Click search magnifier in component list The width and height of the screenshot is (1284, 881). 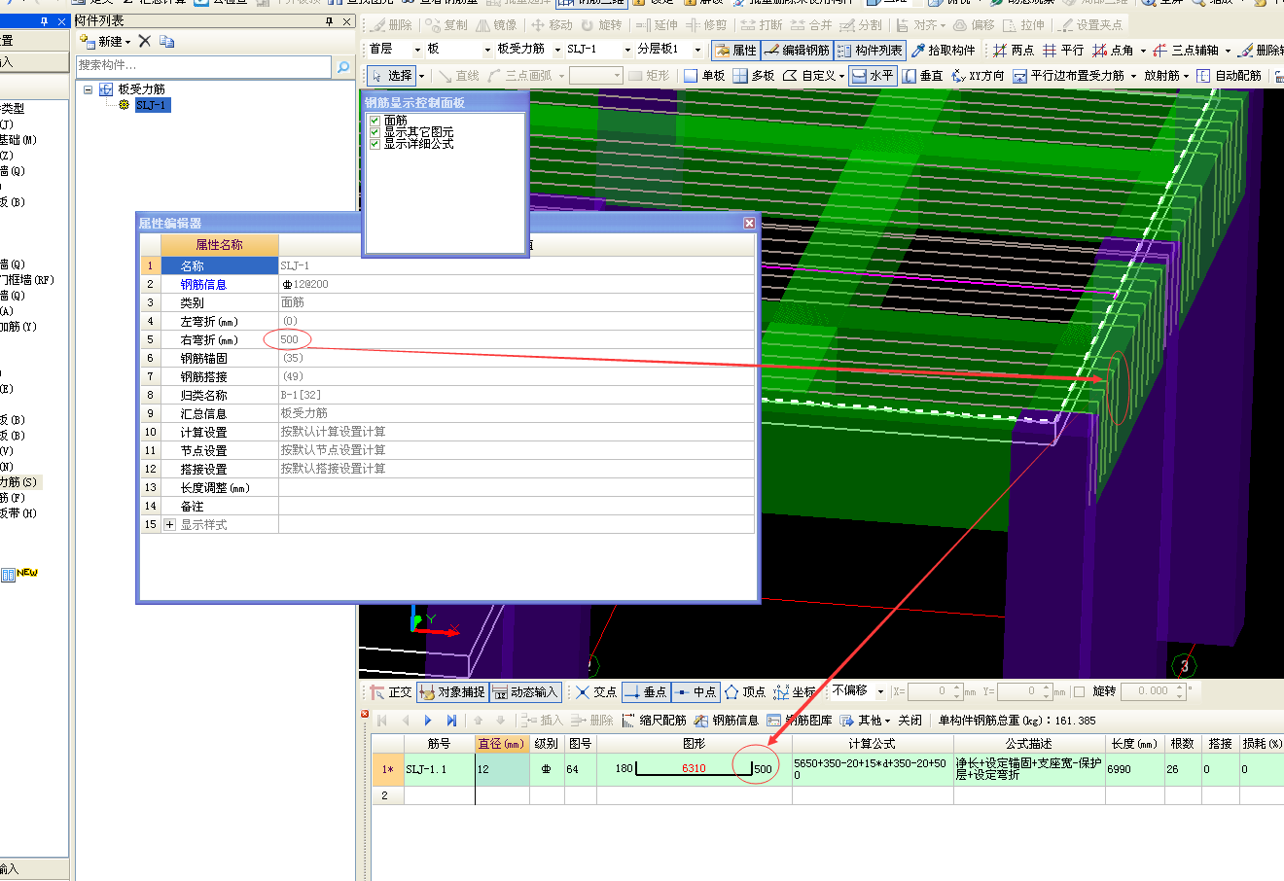[x=343, y=66]
